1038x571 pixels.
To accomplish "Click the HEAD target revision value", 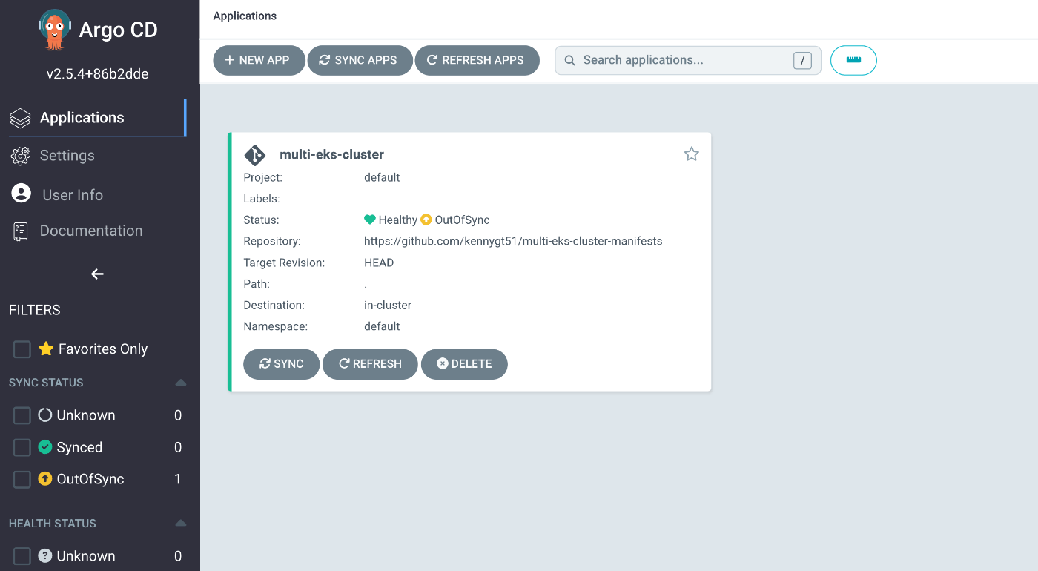I will tap(379, 263).
